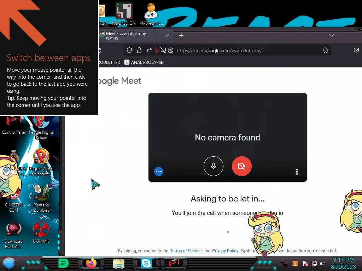Bookmark this page with the star icon
362x271 pixels.
(326, 50)
